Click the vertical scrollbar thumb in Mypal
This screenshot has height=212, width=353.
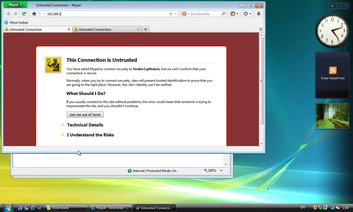261,81
